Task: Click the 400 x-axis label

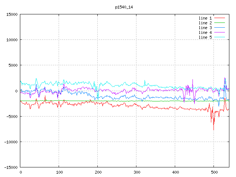Action: coord(176,172)
